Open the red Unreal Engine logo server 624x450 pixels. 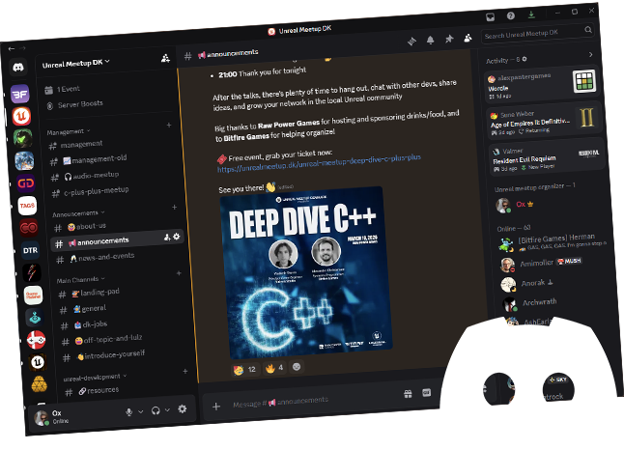click(21, 116)
